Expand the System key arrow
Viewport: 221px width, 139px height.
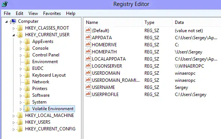[x=21, y=103]
